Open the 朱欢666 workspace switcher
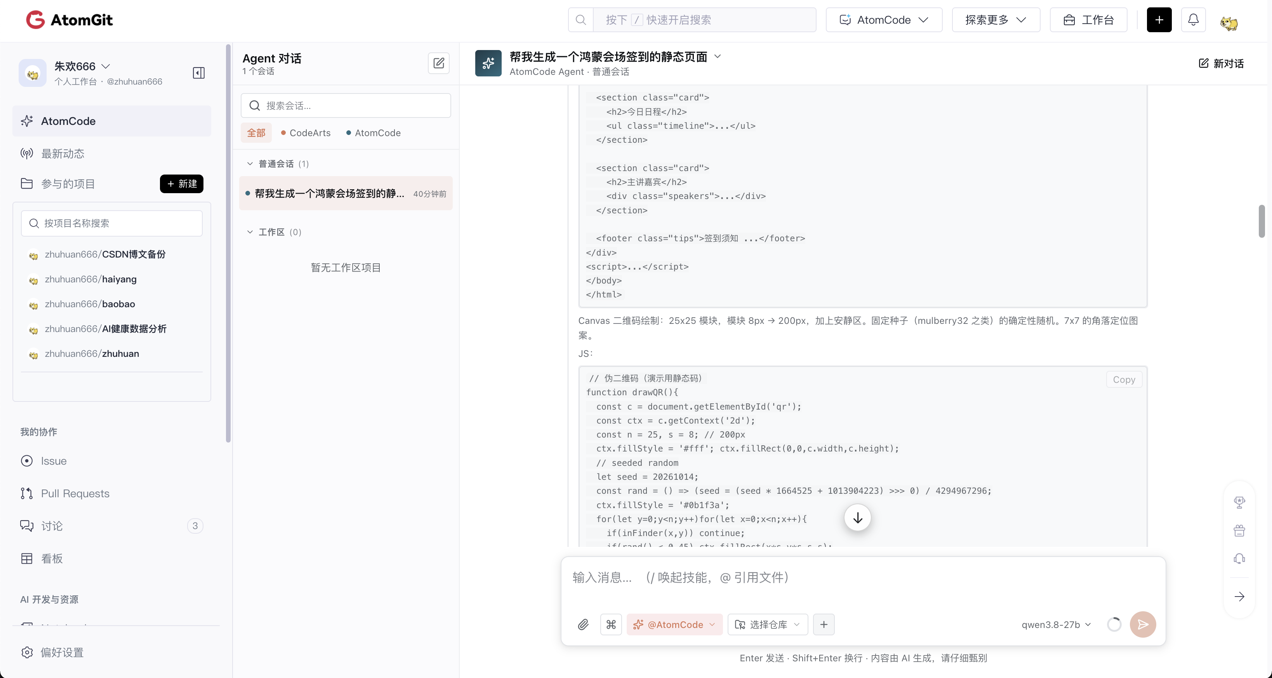This screenshot has height=678, width=1272. point(82,66)
